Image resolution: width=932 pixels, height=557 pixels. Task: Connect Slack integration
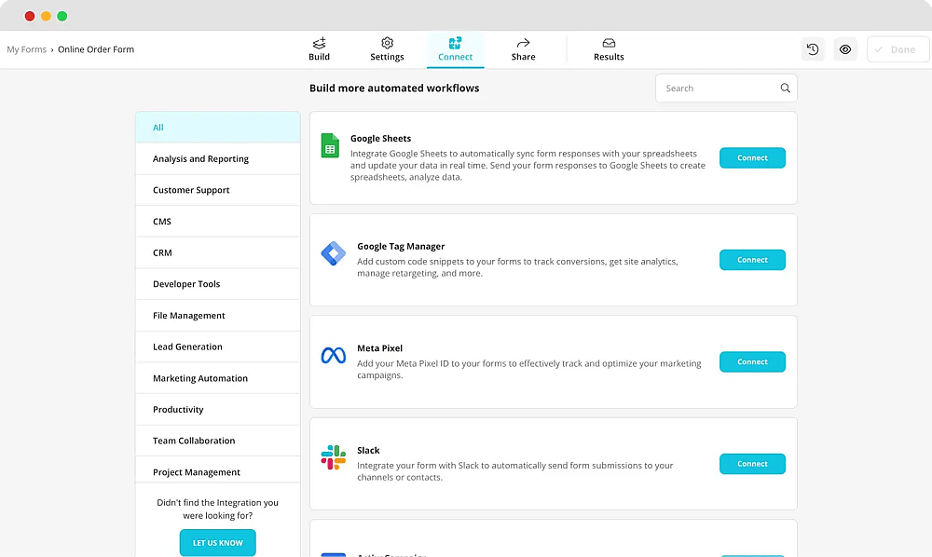point(752,464)
